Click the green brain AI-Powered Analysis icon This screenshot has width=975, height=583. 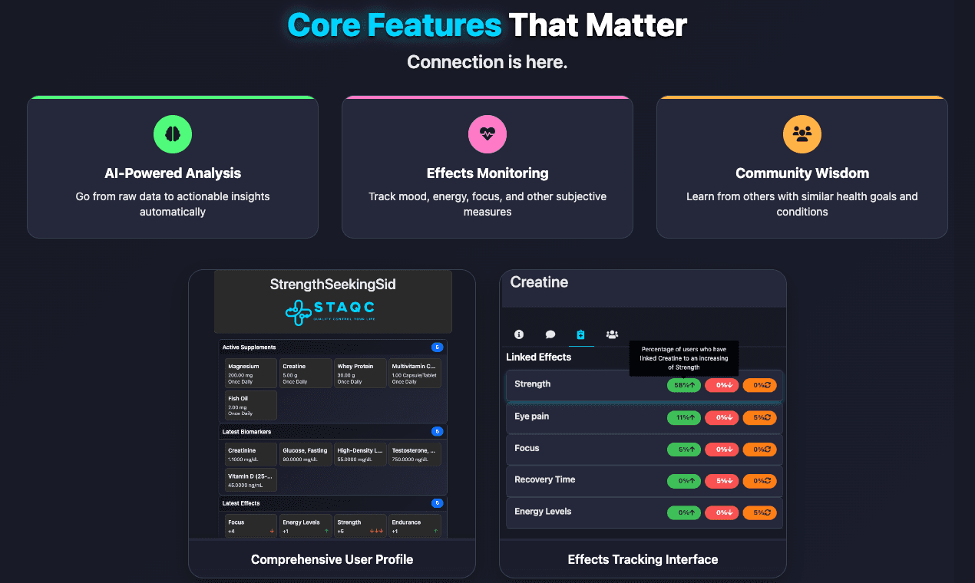pos(173,135)
